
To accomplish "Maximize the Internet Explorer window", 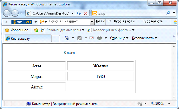I will click(160, 3).
